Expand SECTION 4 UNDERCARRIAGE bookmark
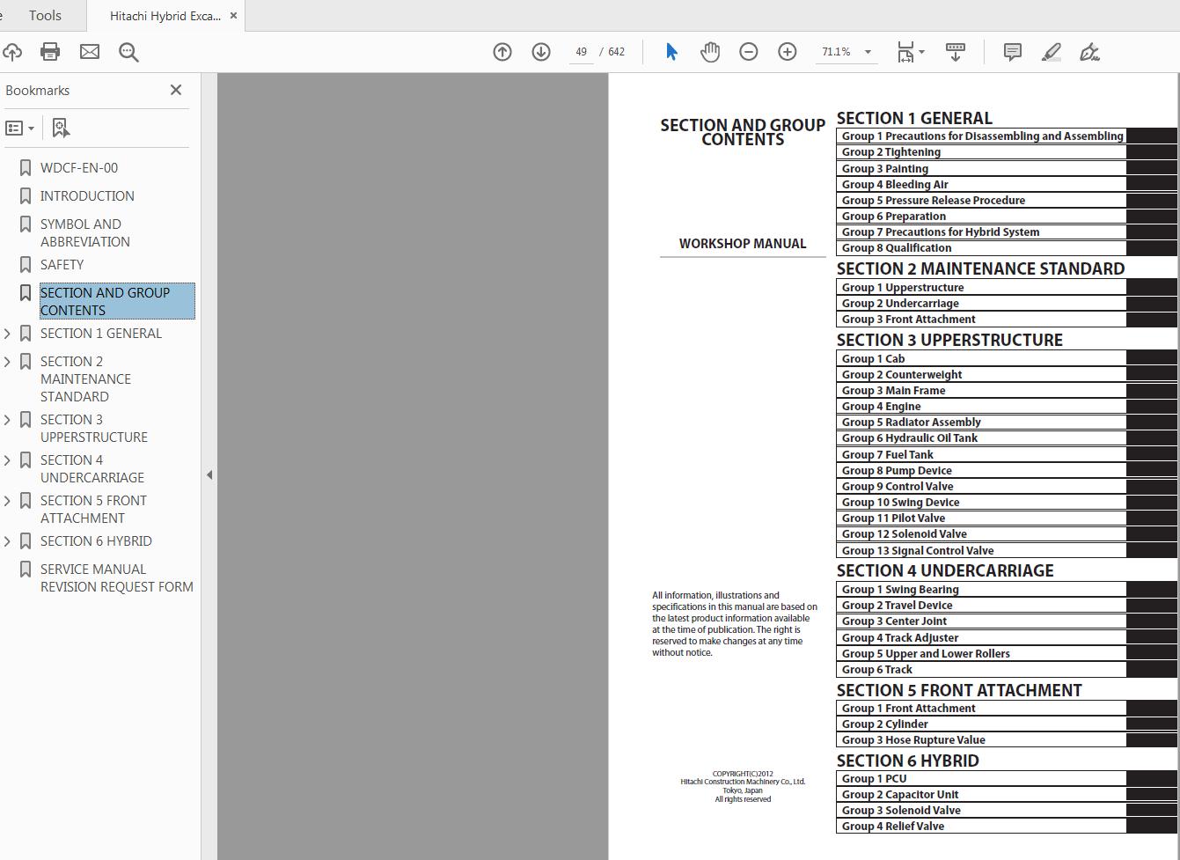1180x860 pixels. [8, 460]
